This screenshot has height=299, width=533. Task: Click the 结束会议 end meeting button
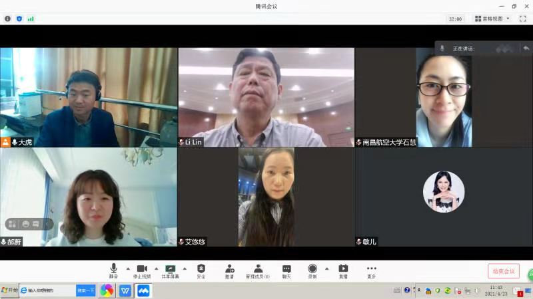[x=503, y=271]
